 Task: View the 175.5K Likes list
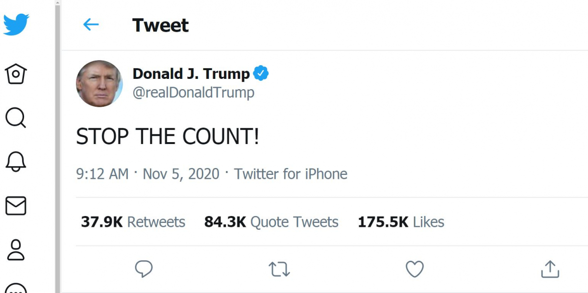[401, 222]
